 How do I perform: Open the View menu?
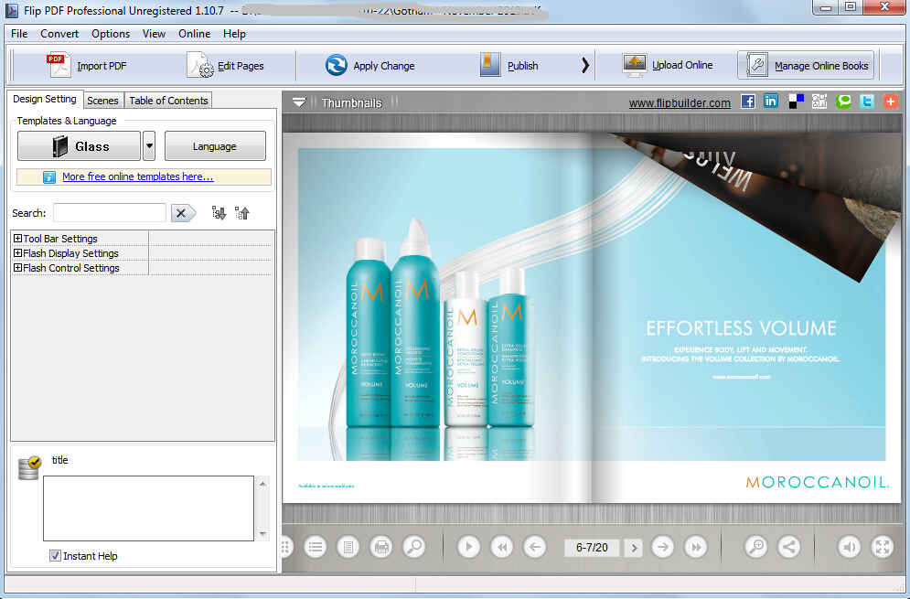click(x=154, y=34)
